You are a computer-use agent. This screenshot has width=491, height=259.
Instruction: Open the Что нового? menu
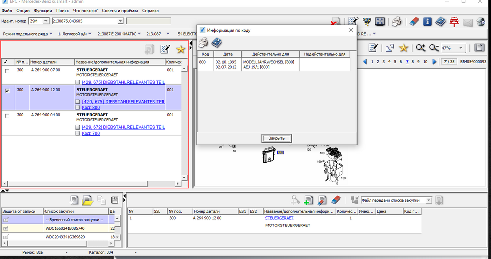pyautogui.click(x=85, y=10)
